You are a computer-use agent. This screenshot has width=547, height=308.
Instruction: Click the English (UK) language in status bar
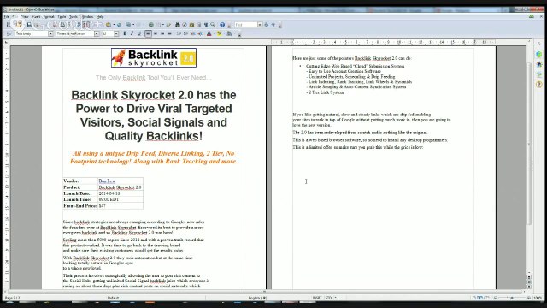pos(257,298)
